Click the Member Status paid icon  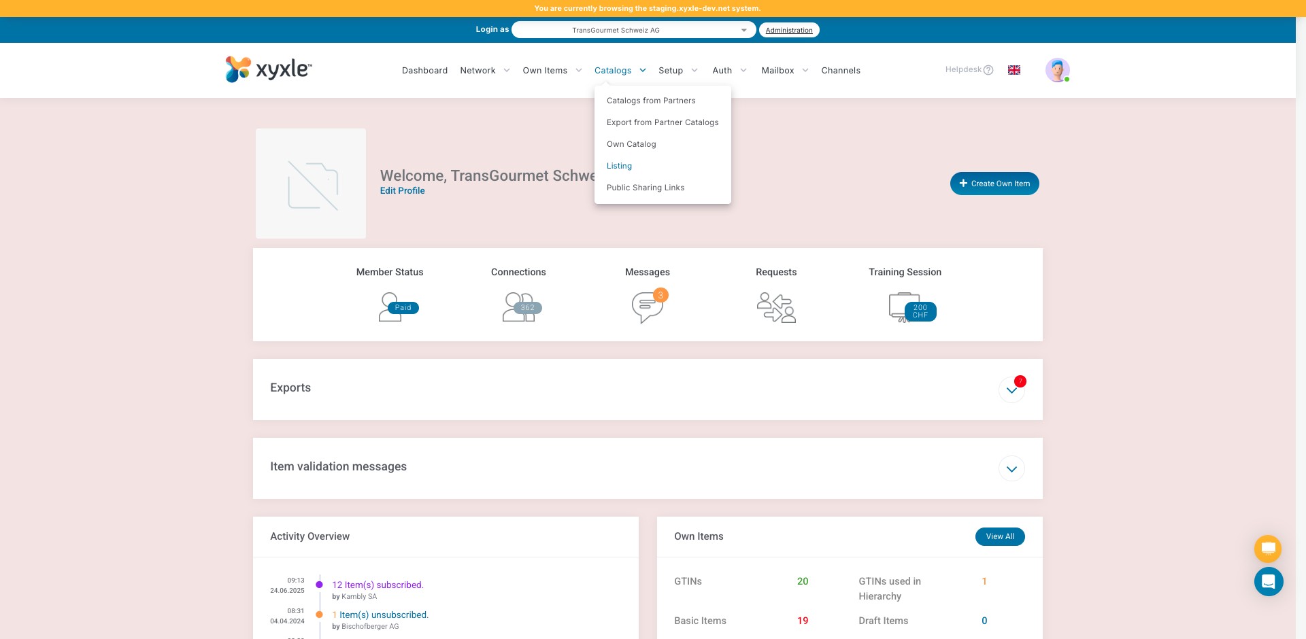click(x=397, y=307)
